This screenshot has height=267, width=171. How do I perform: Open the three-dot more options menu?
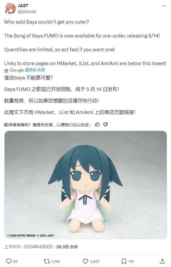pyautogui.click(x=164, y=6)
